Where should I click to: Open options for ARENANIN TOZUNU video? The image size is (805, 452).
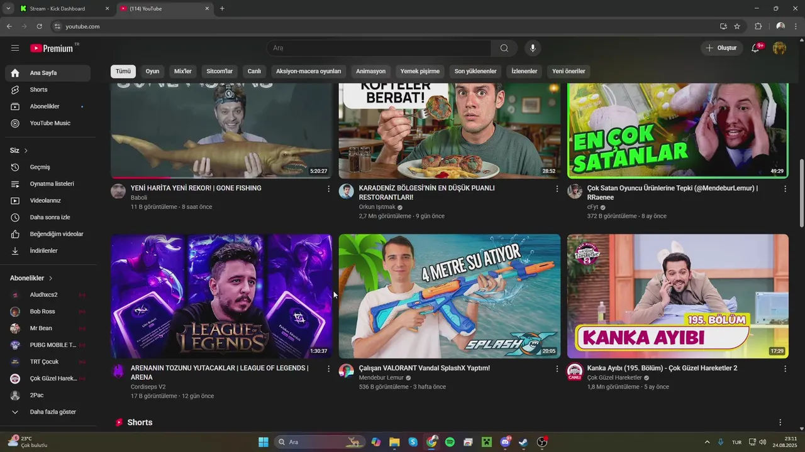[x=328, y=369]
